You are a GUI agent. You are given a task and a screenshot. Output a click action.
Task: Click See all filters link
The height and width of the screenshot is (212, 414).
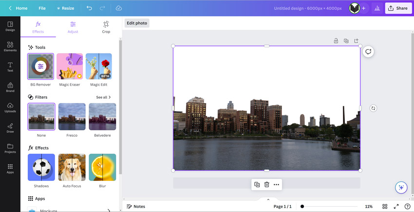point(103,97)
